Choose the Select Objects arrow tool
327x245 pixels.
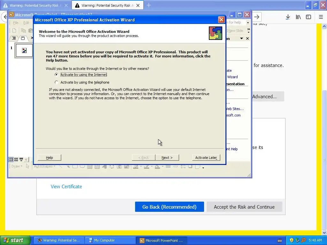pos(27,166)
